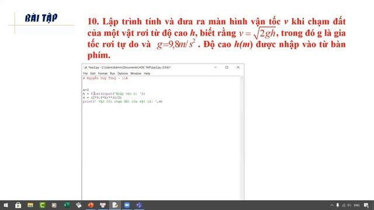Open the Options menu in IDLE
Image resolution: width=374 pixels, height=210 pixels.
(123, 73)
